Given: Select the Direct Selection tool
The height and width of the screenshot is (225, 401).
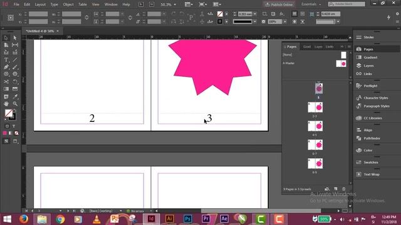Looking at the screenshot, I should pos(15,37).
